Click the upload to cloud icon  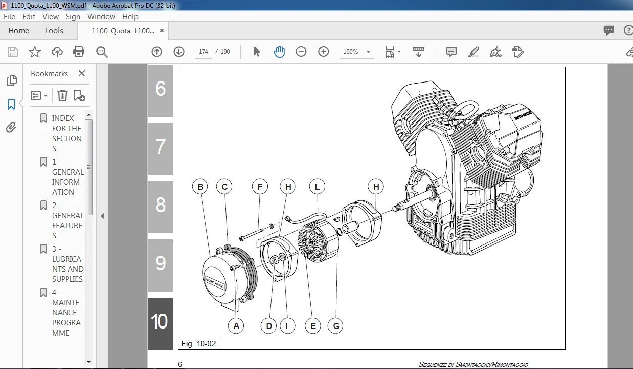(x=57, y=52)
